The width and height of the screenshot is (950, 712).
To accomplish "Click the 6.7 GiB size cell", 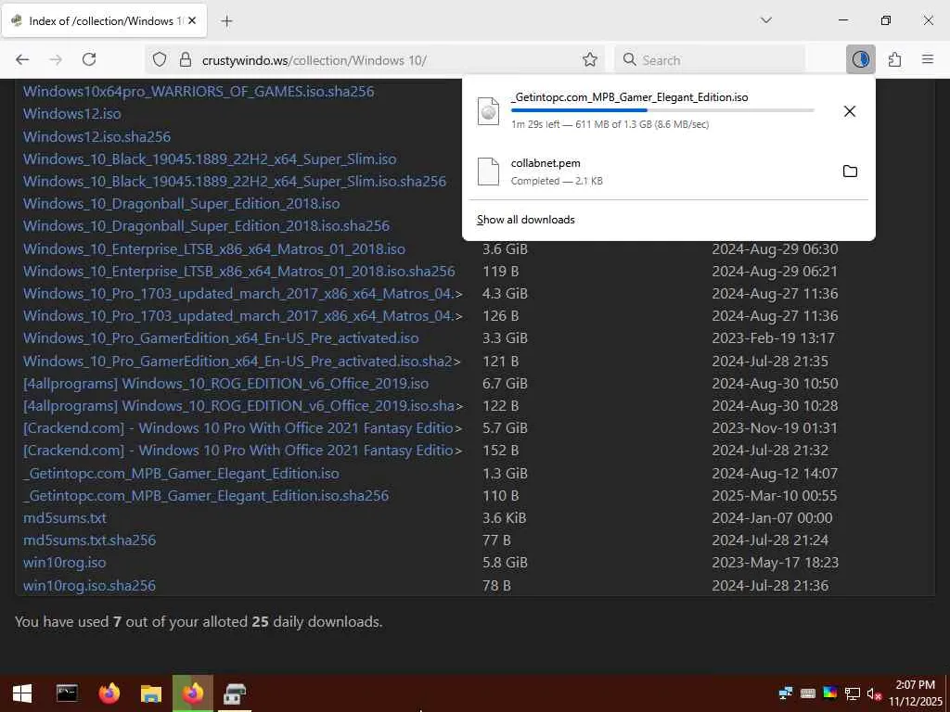I will click(505, 384).
